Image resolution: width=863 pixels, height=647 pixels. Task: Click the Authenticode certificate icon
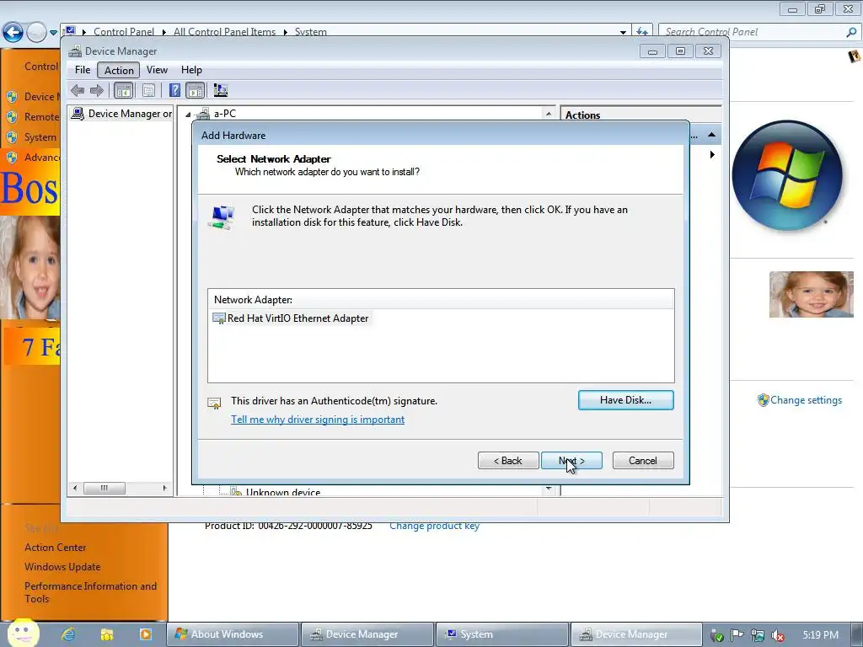pos(214,404)
